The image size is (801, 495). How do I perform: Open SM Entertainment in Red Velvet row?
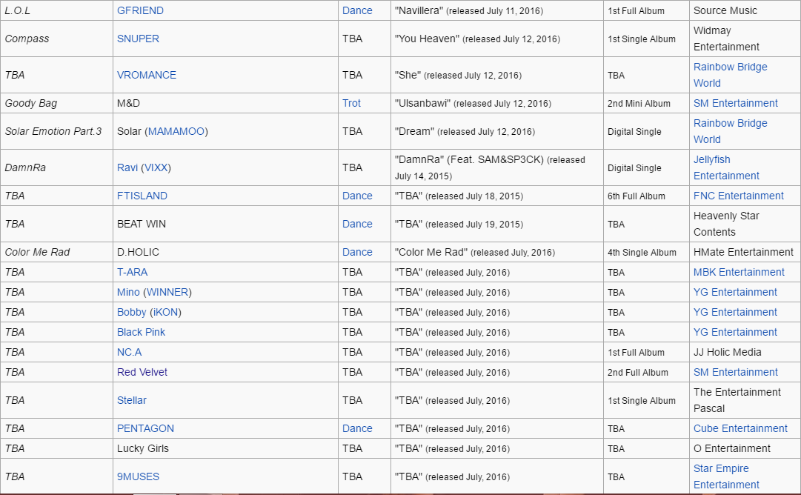735,372
